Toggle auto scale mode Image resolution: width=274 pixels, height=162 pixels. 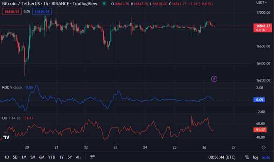pyautogui.click(x=266, y=157)
